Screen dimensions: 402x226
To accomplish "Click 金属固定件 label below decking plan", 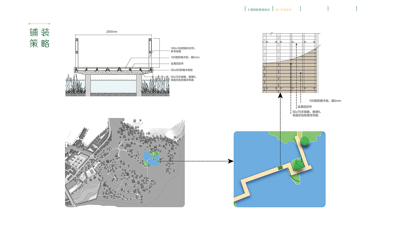I will click(x=305, y=107).
